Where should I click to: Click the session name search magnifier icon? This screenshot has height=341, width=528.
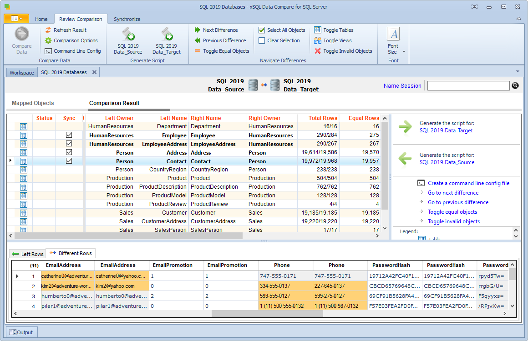point(515,85)
